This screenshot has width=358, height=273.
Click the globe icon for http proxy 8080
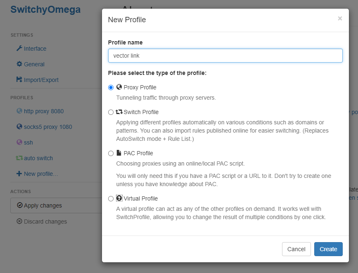[x=20, y=111]
